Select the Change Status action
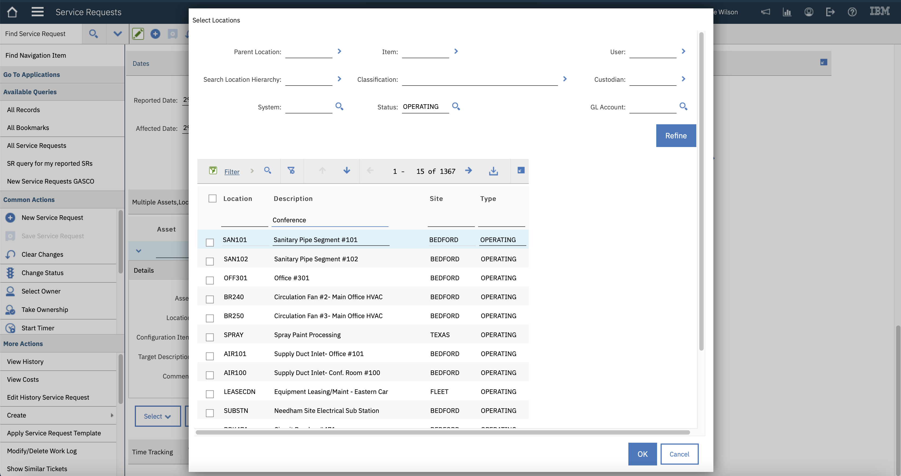901x476 pixels. point(42,273)
